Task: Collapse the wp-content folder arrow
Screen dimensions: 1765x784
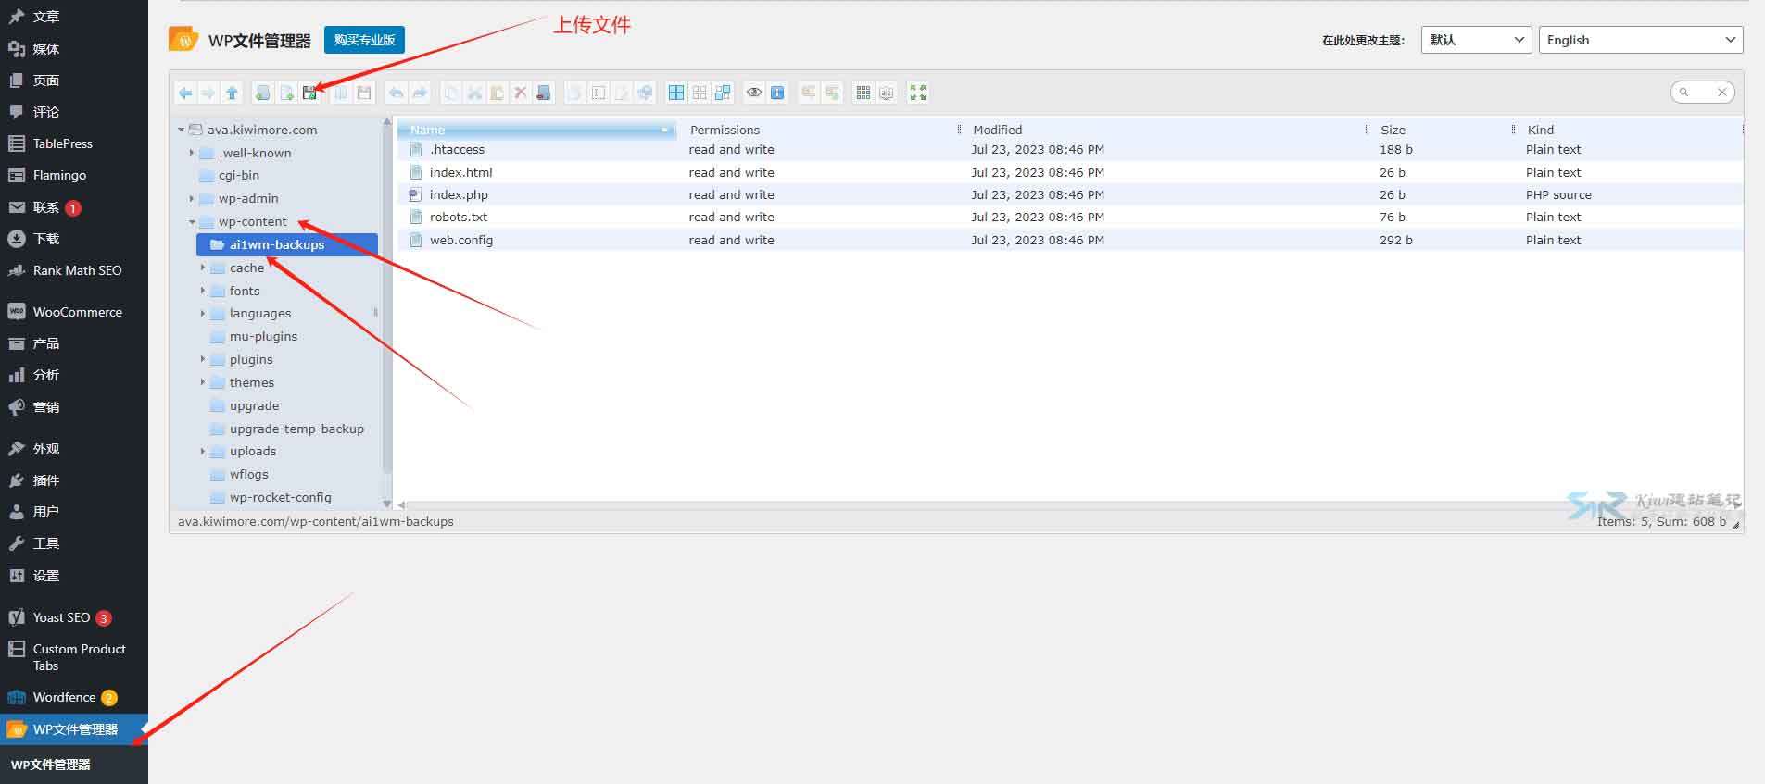Action: [x=192, y=222]
